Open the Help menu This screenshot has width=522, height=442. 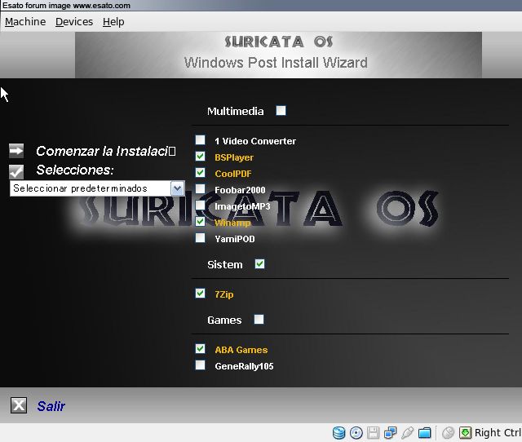[x=113, y=22]
